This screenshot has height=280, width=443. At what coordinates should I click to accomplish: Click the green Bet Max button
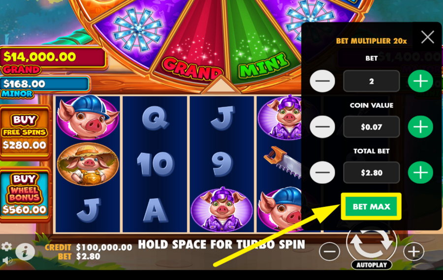371,206
